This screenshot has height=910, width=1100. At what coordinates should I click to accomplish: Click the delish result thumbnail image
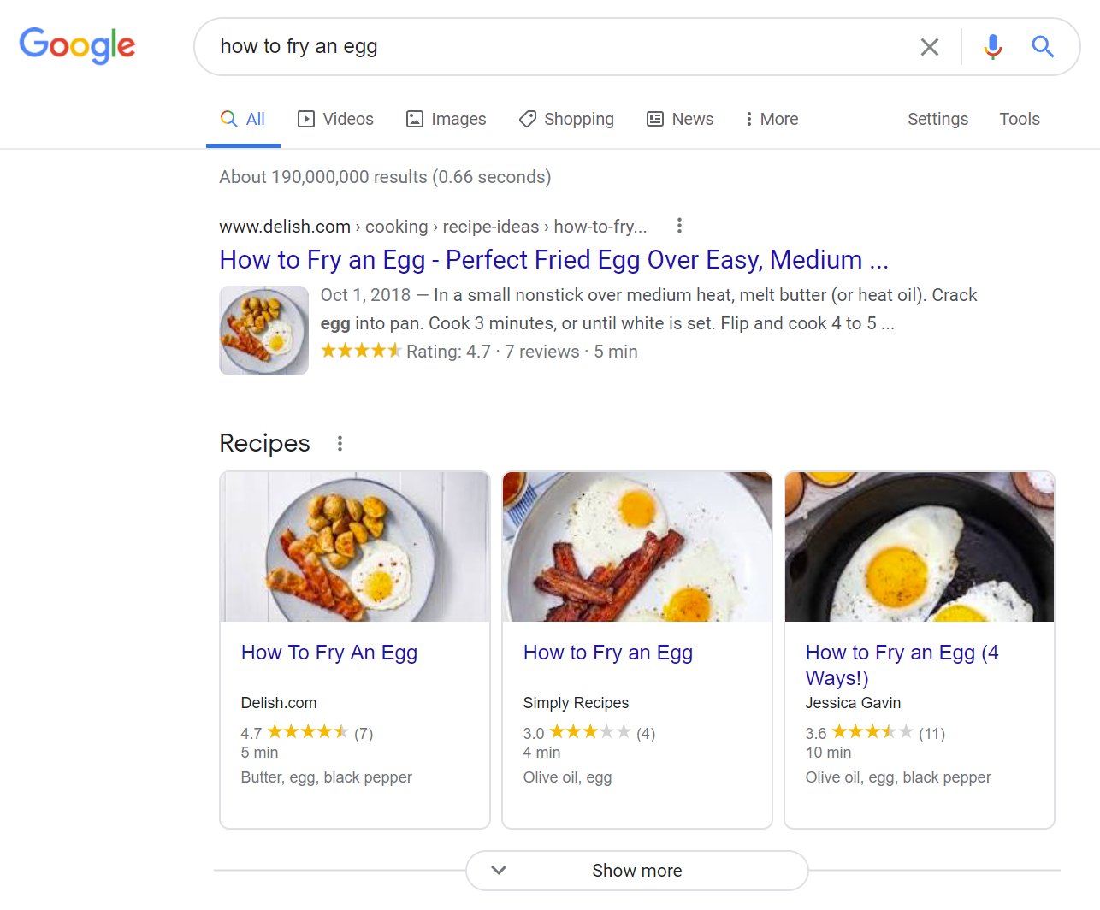click(263, 331)
